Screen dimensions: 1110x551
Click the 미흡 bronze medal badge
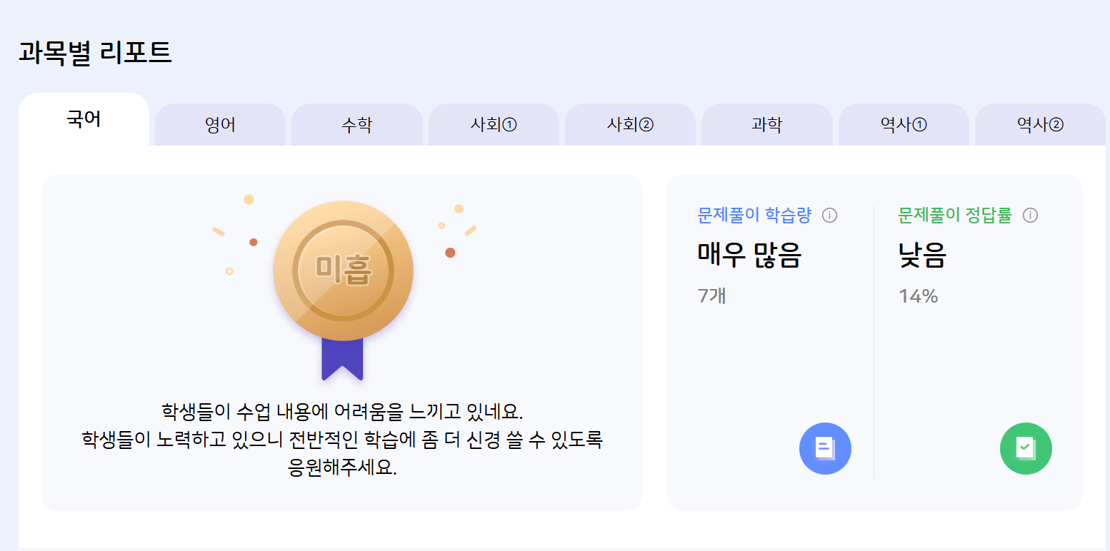coord(343,271)
